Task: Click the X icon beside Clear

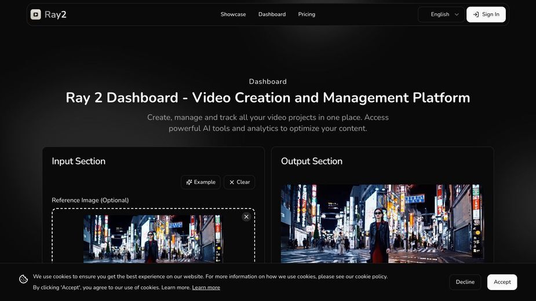Action: click(232, 182)
